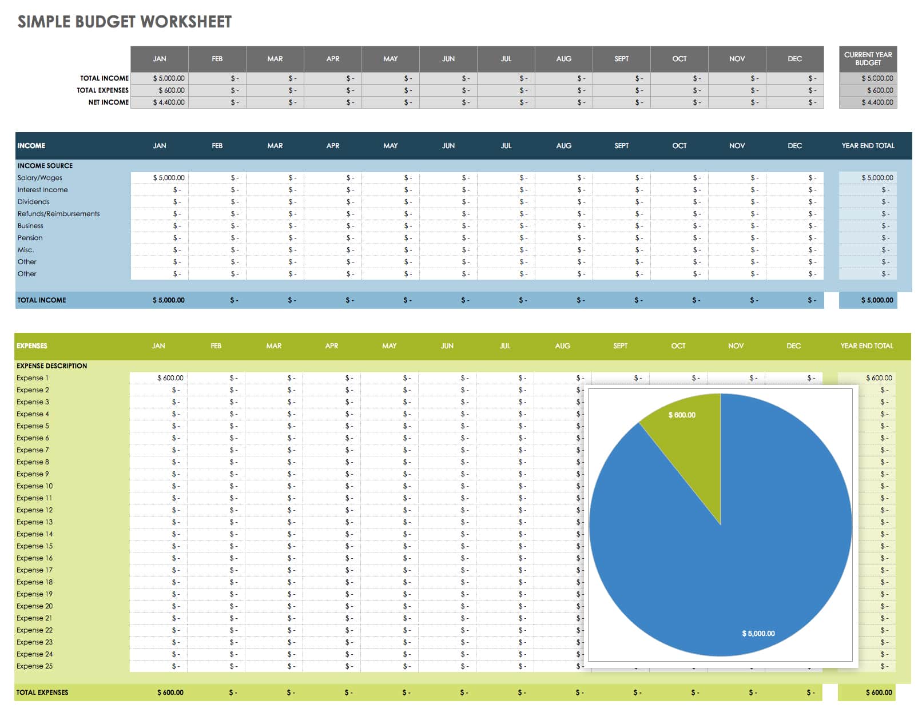Select the DEC column header in summary table
Viewport: 922px width, 712px height.
(x=794, y=59)
